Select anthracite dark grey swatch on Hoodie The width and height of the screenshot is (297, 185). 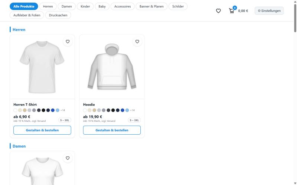(x=108, y=110)
